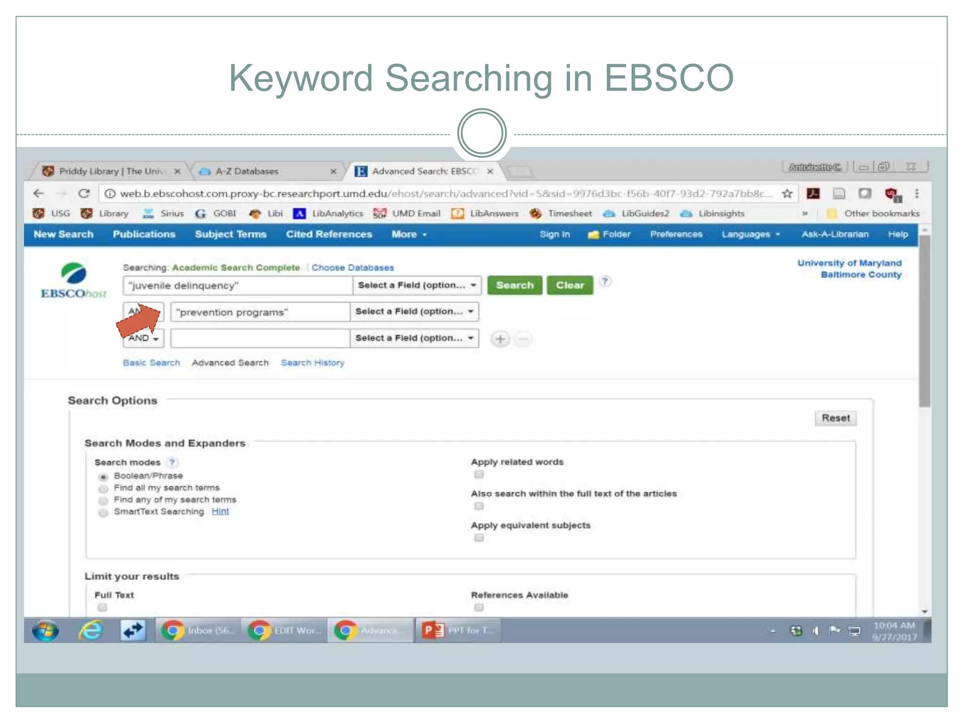Open Publications in the nav bar
The height and width of the screenshot is (723, 964).
(144, 234)
